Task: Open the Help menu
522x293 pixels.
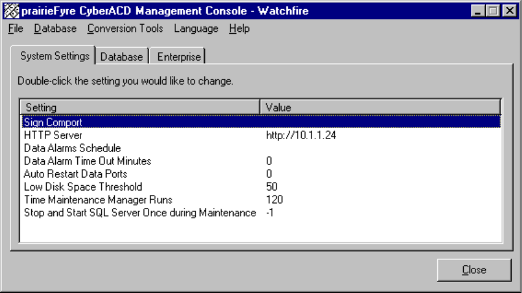Action: click(239, 29)
